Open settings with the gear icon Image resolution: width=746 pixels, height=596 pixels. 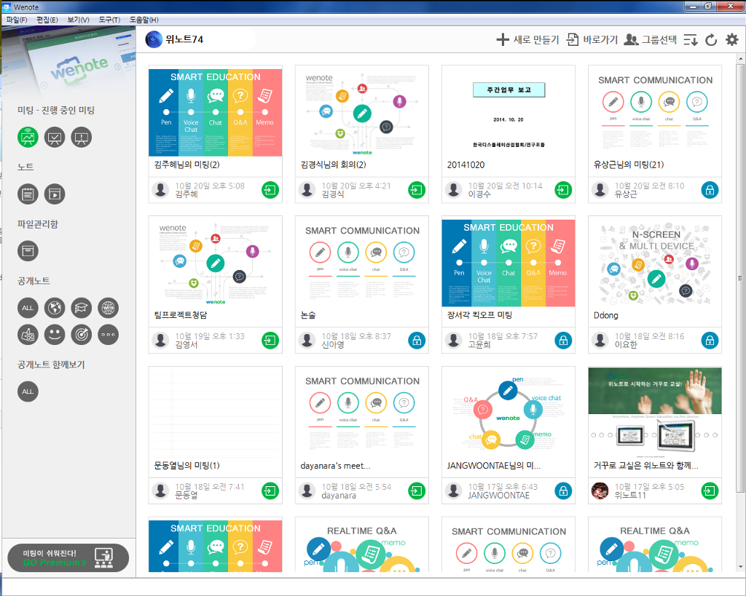click(731, 40)
